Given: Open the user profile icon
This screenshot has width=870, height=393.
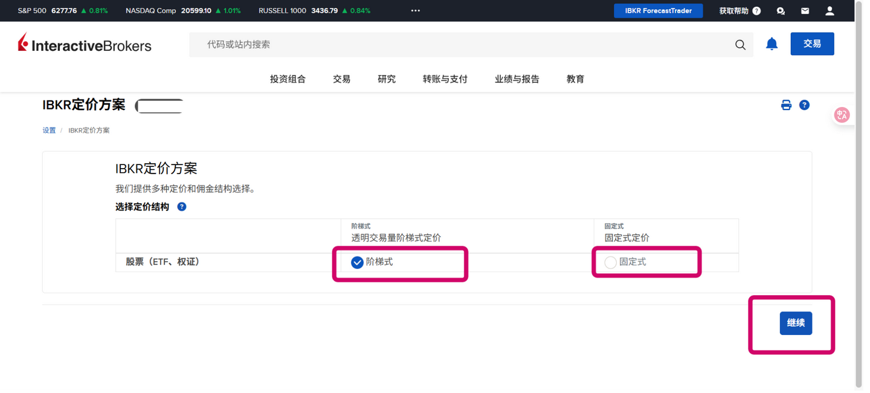Looking at the screenshot, I should pos(829,10).
